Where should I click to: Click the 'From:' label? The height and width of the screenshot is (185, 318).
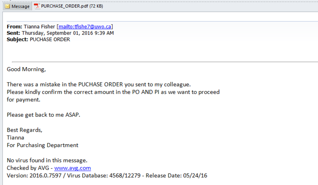[14, 27]
